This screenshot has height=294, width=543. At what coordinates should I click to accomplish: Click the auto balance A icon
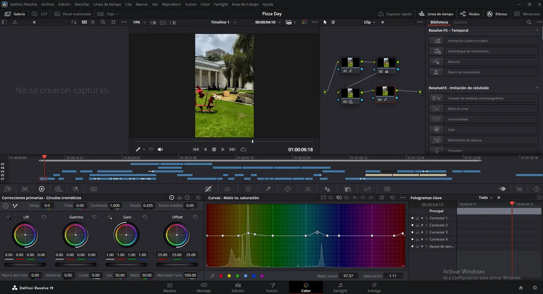point(6,206)
